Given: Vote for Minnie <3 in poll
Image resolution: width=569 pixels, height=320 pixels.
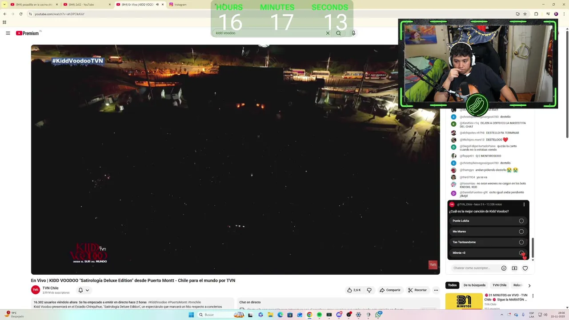Looking at the screenshot, I should 488,253.
